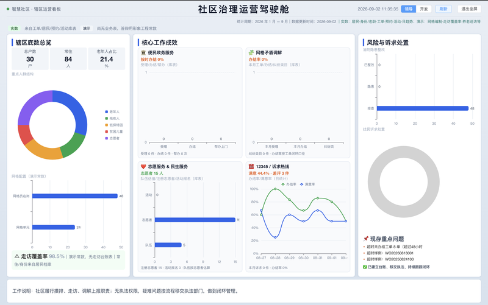Click the warning icon beside 走访覆盖率
The height and width of the screenshot is (305, 488).
17,256
